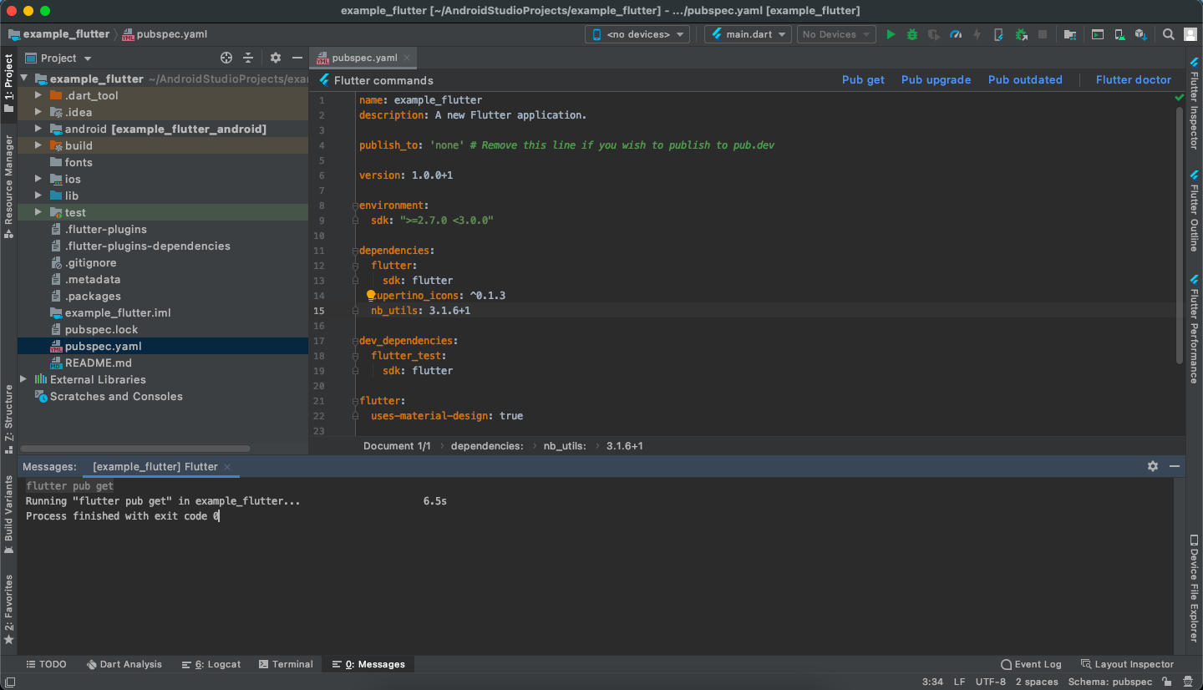The image size is (1203, 690).
Task: Open the main.dart run configuration dropdown
Action: pos(749,34)
